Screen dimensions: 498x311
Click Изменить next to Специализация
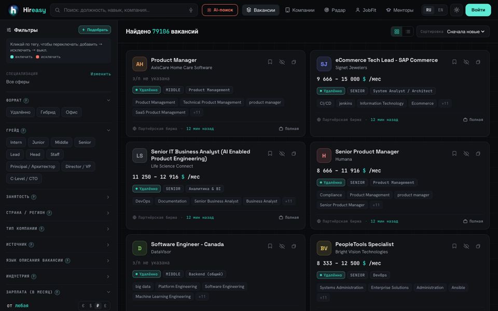tap(101, 74)
